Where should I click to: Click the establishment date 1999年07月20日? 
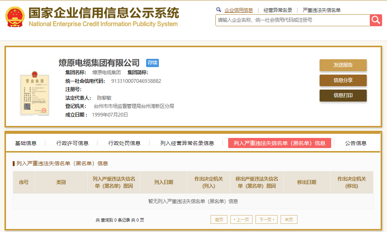110,115
